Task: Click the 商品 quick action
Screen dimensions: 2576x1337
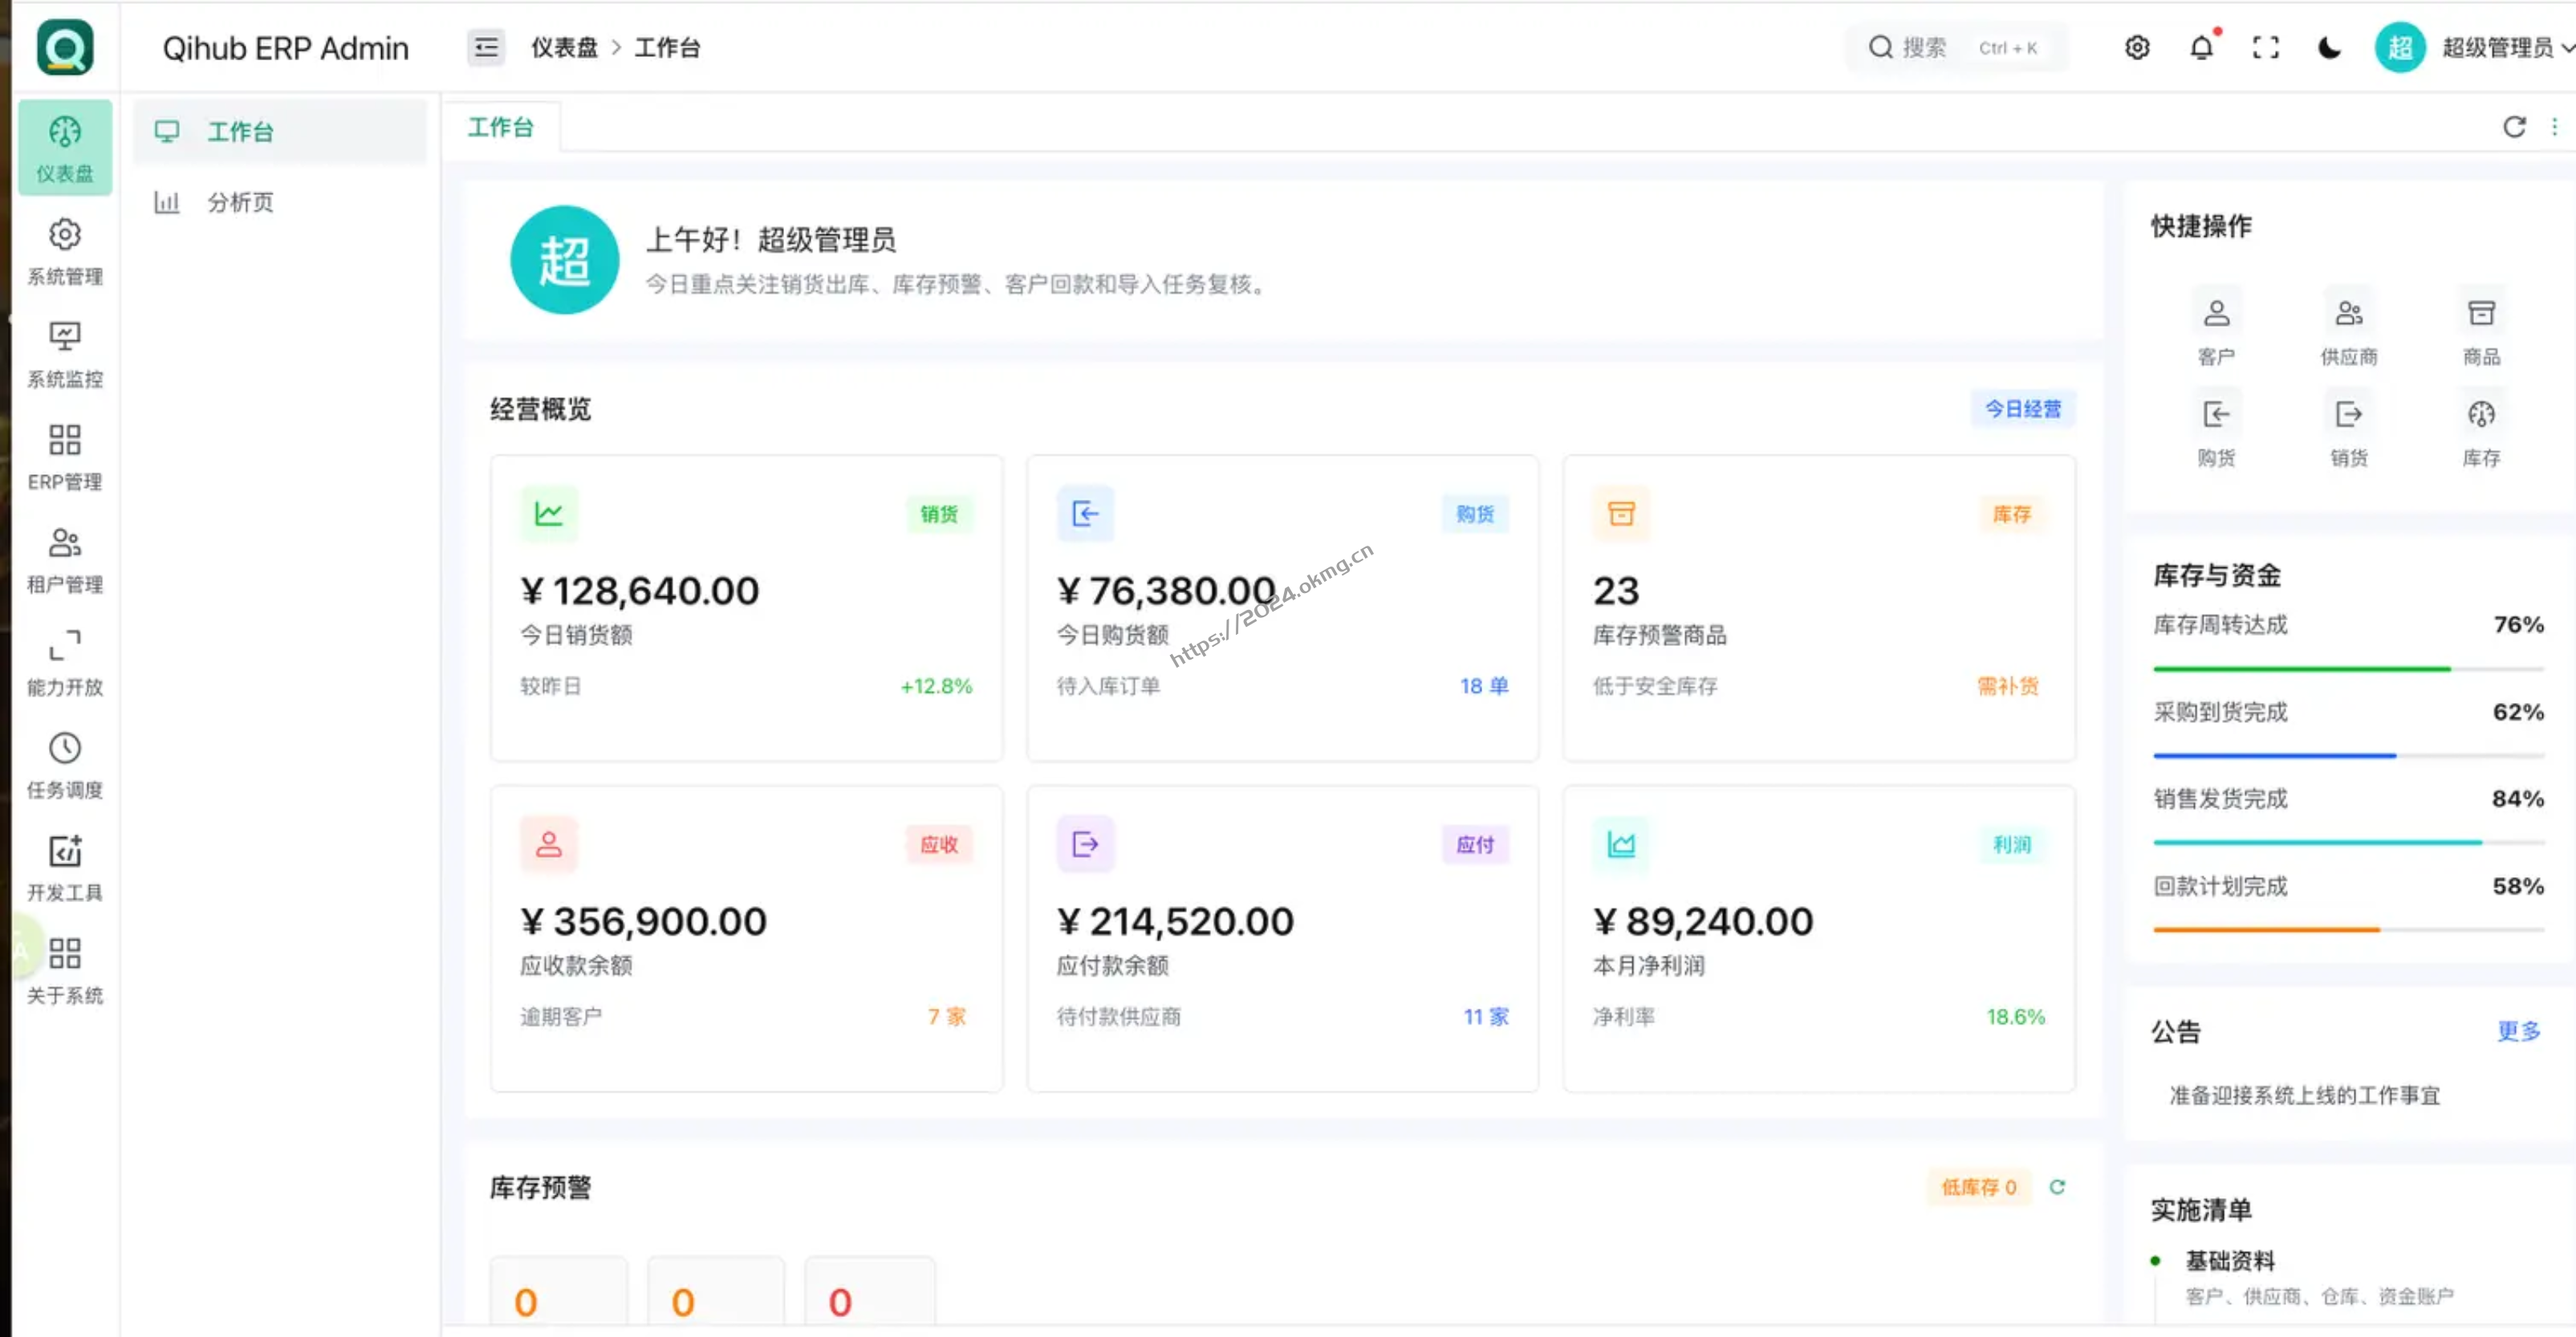Action: coord(2481,329)
